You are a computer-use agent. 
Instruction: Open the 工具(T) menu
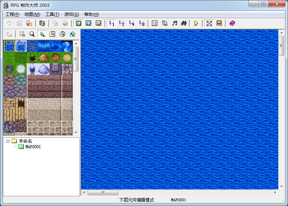[52, 14]
